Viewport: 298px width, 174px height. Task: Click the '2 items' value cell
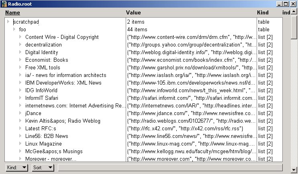136,22
